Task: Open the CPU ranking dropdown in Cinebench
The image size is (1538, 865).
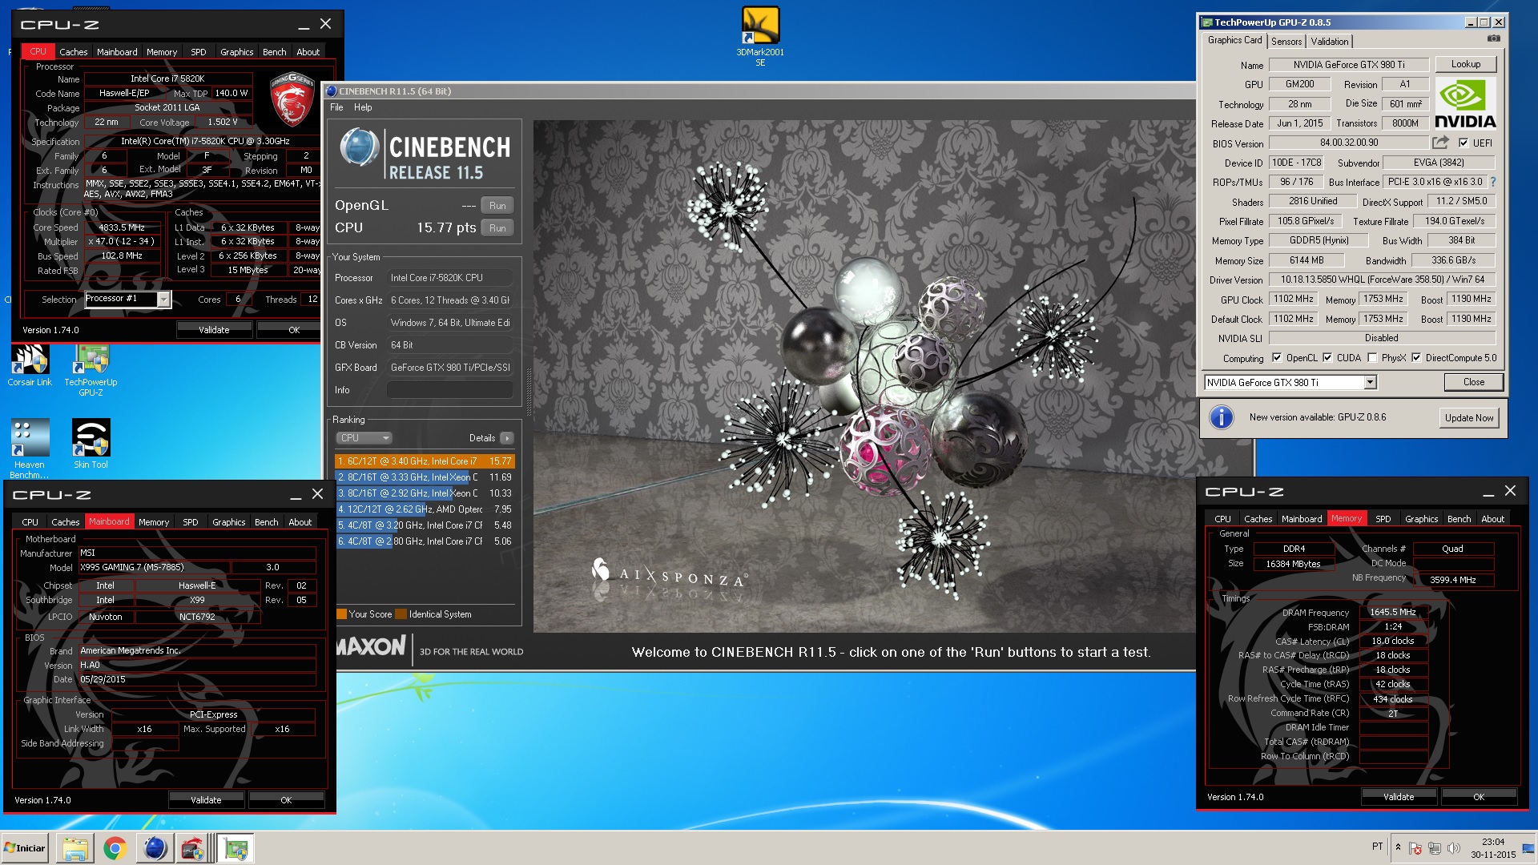Action: [x=364, y=438]
